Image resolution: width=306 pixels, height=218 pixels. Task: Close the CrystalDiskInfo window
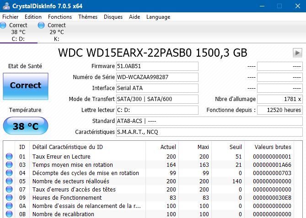click(x=298, y=6)
